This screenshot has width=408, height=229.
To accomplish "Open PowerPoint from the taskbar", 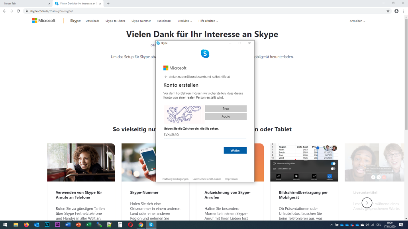I will point(78,225).
